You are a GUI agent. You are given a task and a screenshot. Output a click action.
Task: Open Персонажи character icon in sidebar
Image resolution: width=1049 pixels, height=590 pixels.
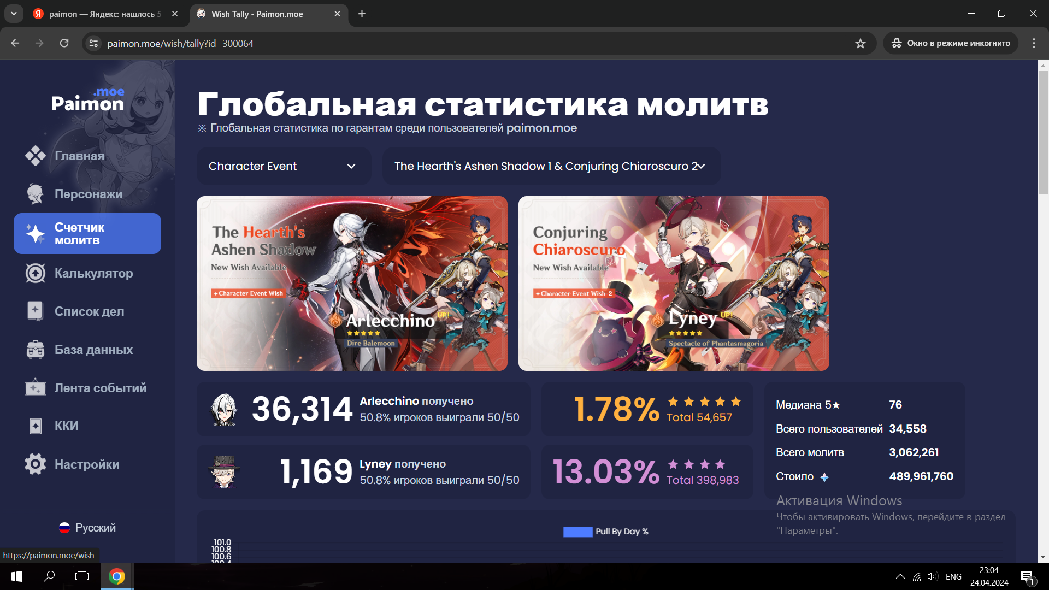36,194
